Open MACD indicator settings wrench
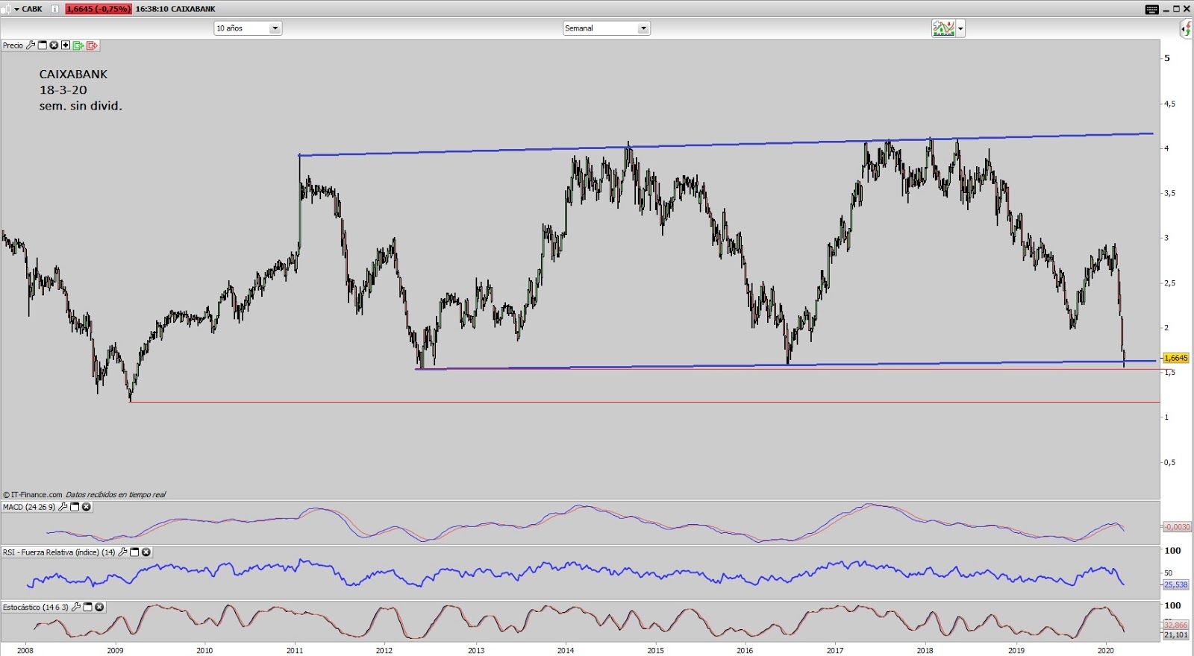This screenshot has height=656, width=1194. tap(63, 507)
